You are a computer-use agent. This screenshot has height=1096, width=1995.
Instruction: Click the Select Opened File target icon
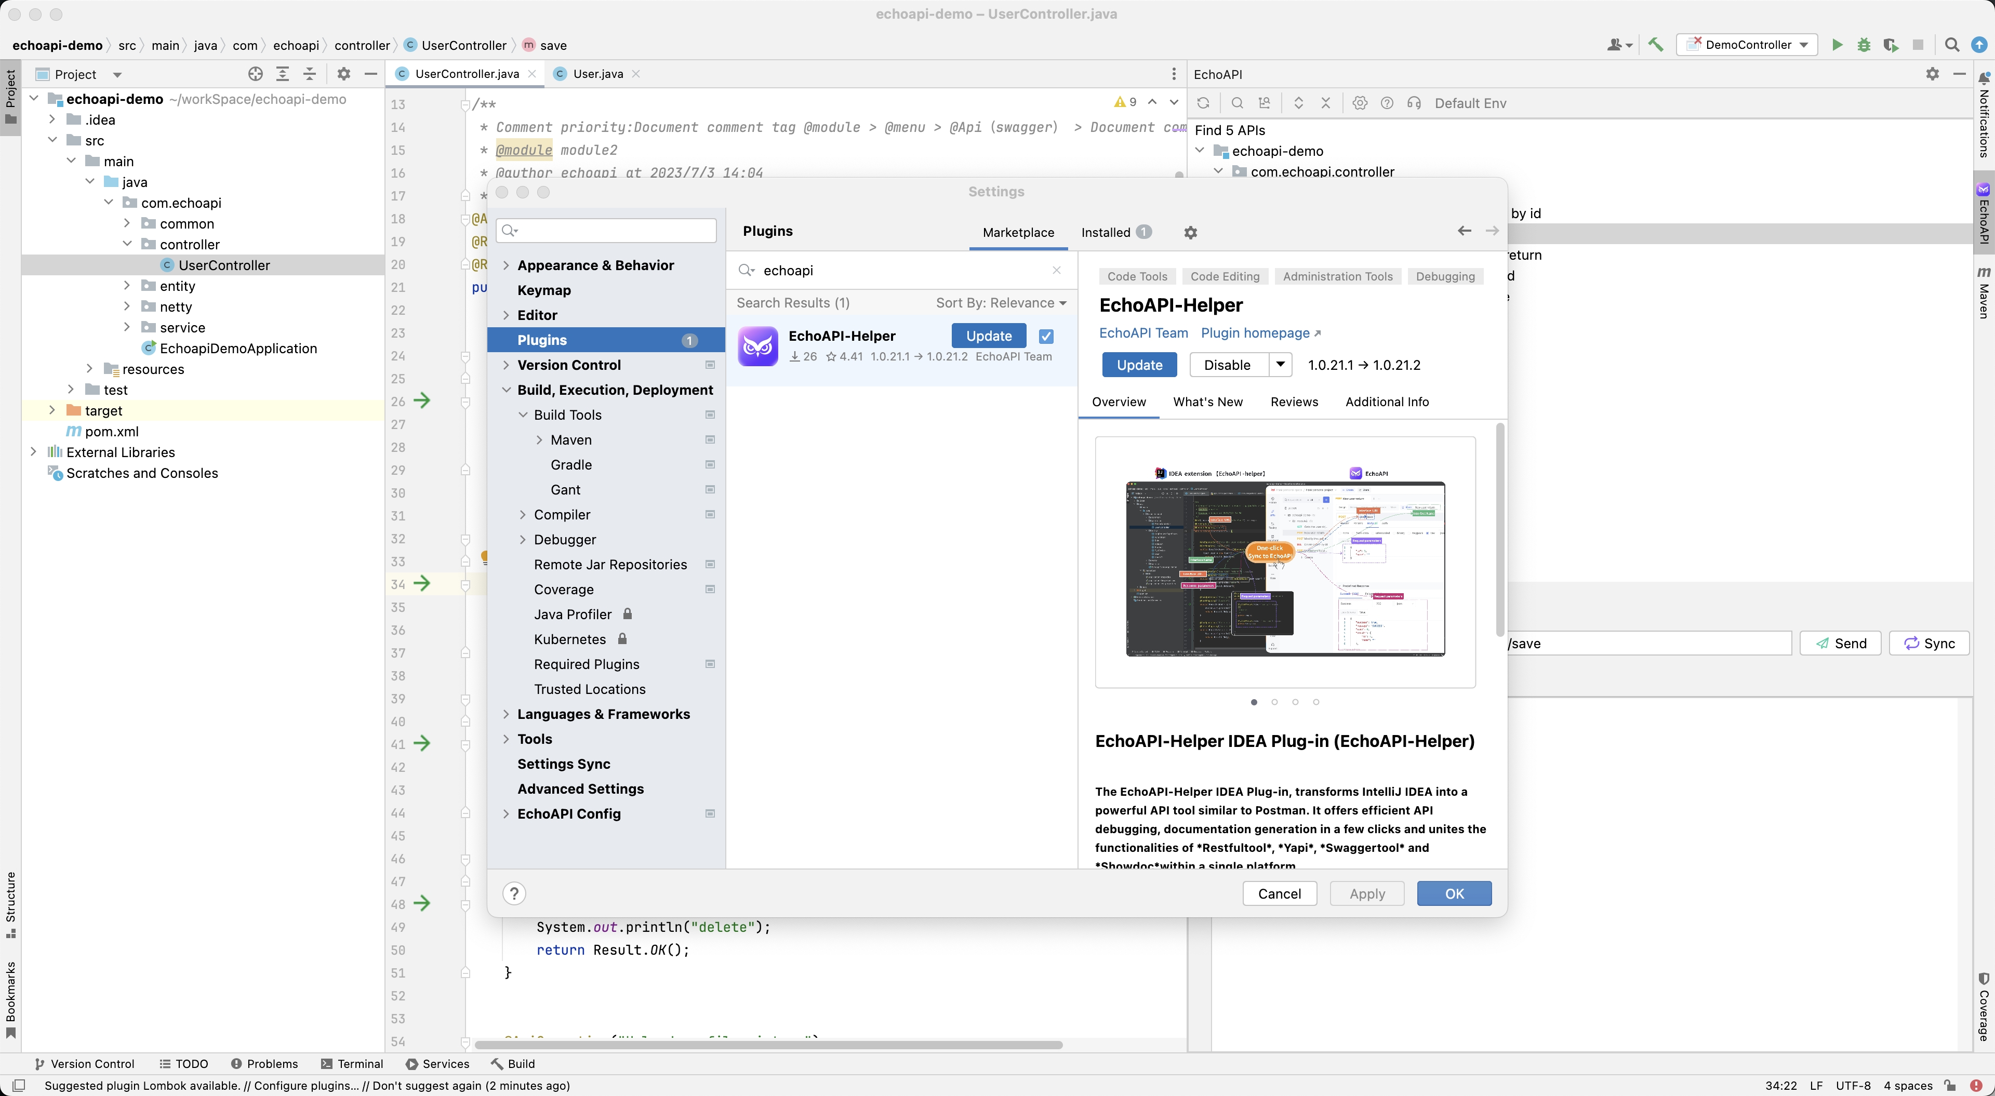click(x=255, y=74)
